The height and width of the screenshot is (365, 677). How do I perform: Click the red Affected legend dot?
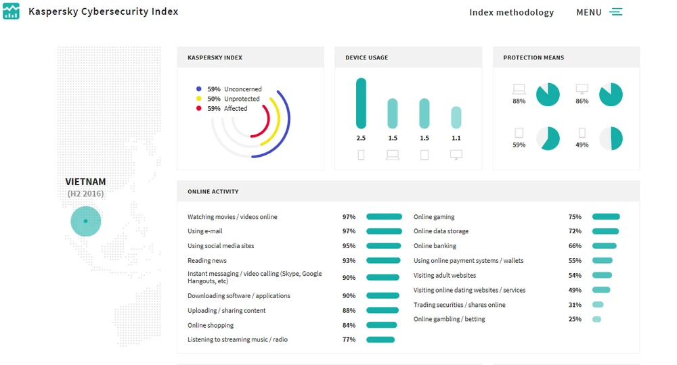pos(198,108)
